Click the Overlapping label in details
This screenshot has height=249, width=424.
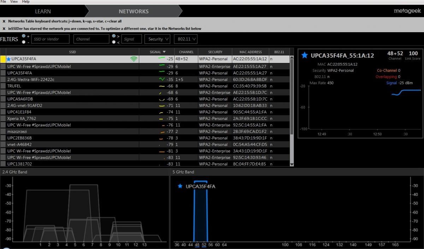pyautogui.click(x=386, y=77)
